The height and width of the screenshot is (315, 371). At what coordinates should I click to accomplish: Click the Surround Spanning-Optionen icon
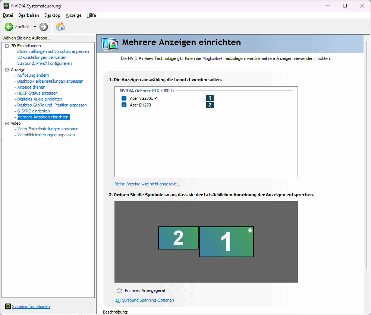118,300
